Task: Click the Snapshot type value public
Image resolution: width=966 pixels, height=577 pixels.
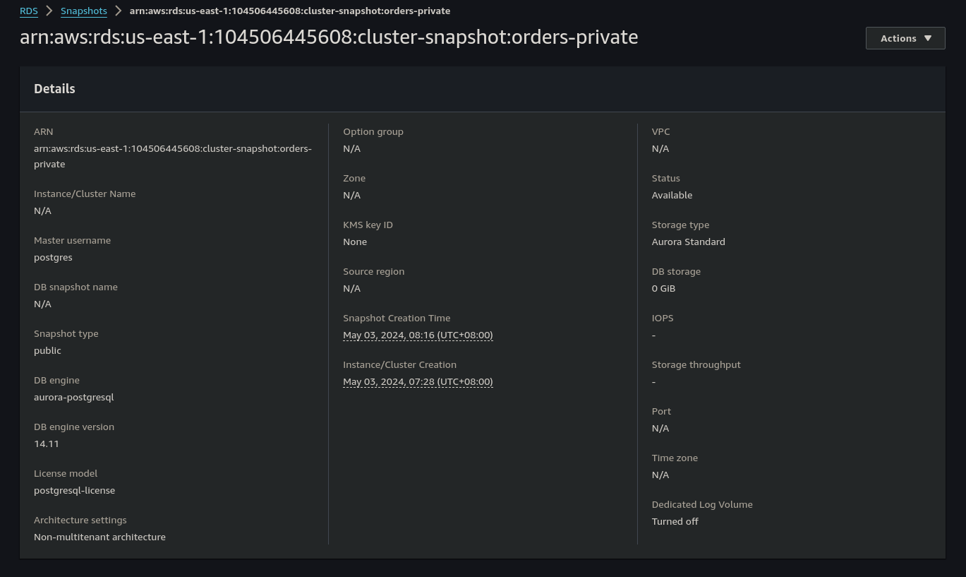Action: coord(47,351)
